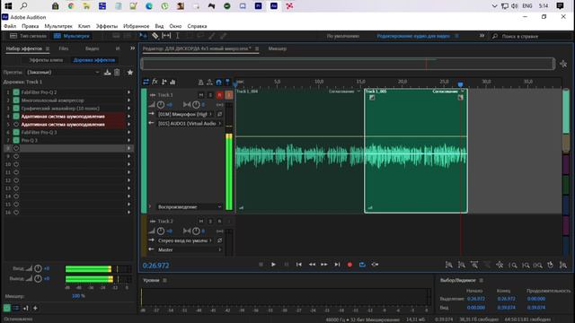The width and height of the screenshot is (575, 323).
Task: Open arrow menu of empty effect slot 9
Action: [128, 156]
